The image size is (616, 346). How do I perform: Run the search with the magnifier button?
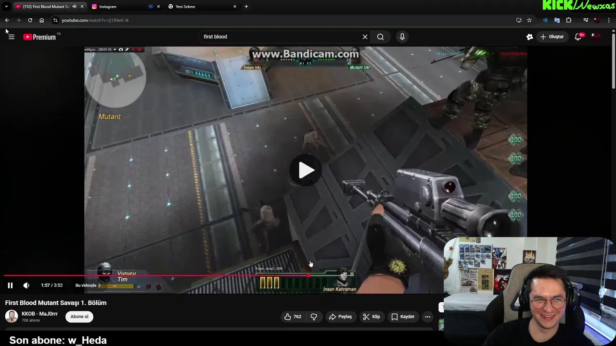[x=380, y=37]
